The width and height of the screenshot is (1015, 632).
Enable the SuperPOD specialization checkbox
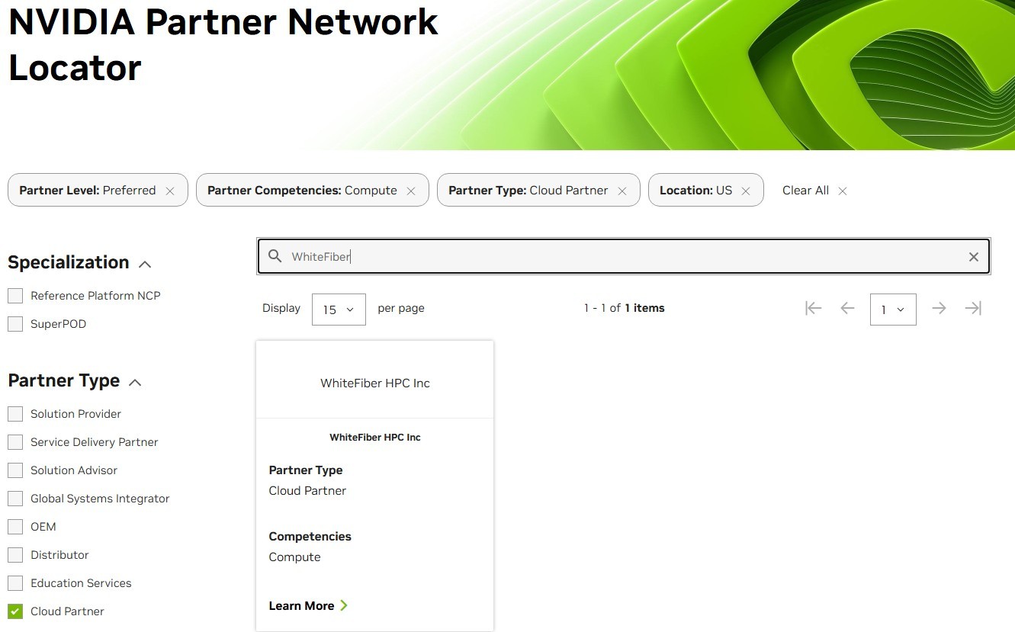(15, 324)
